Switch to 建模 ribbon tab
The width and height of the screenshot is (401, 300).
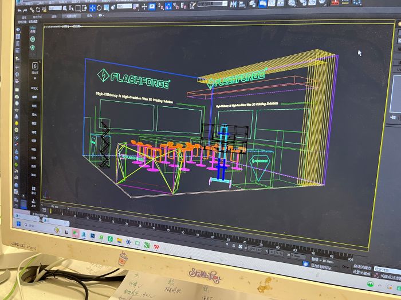(x=24, y=17)
